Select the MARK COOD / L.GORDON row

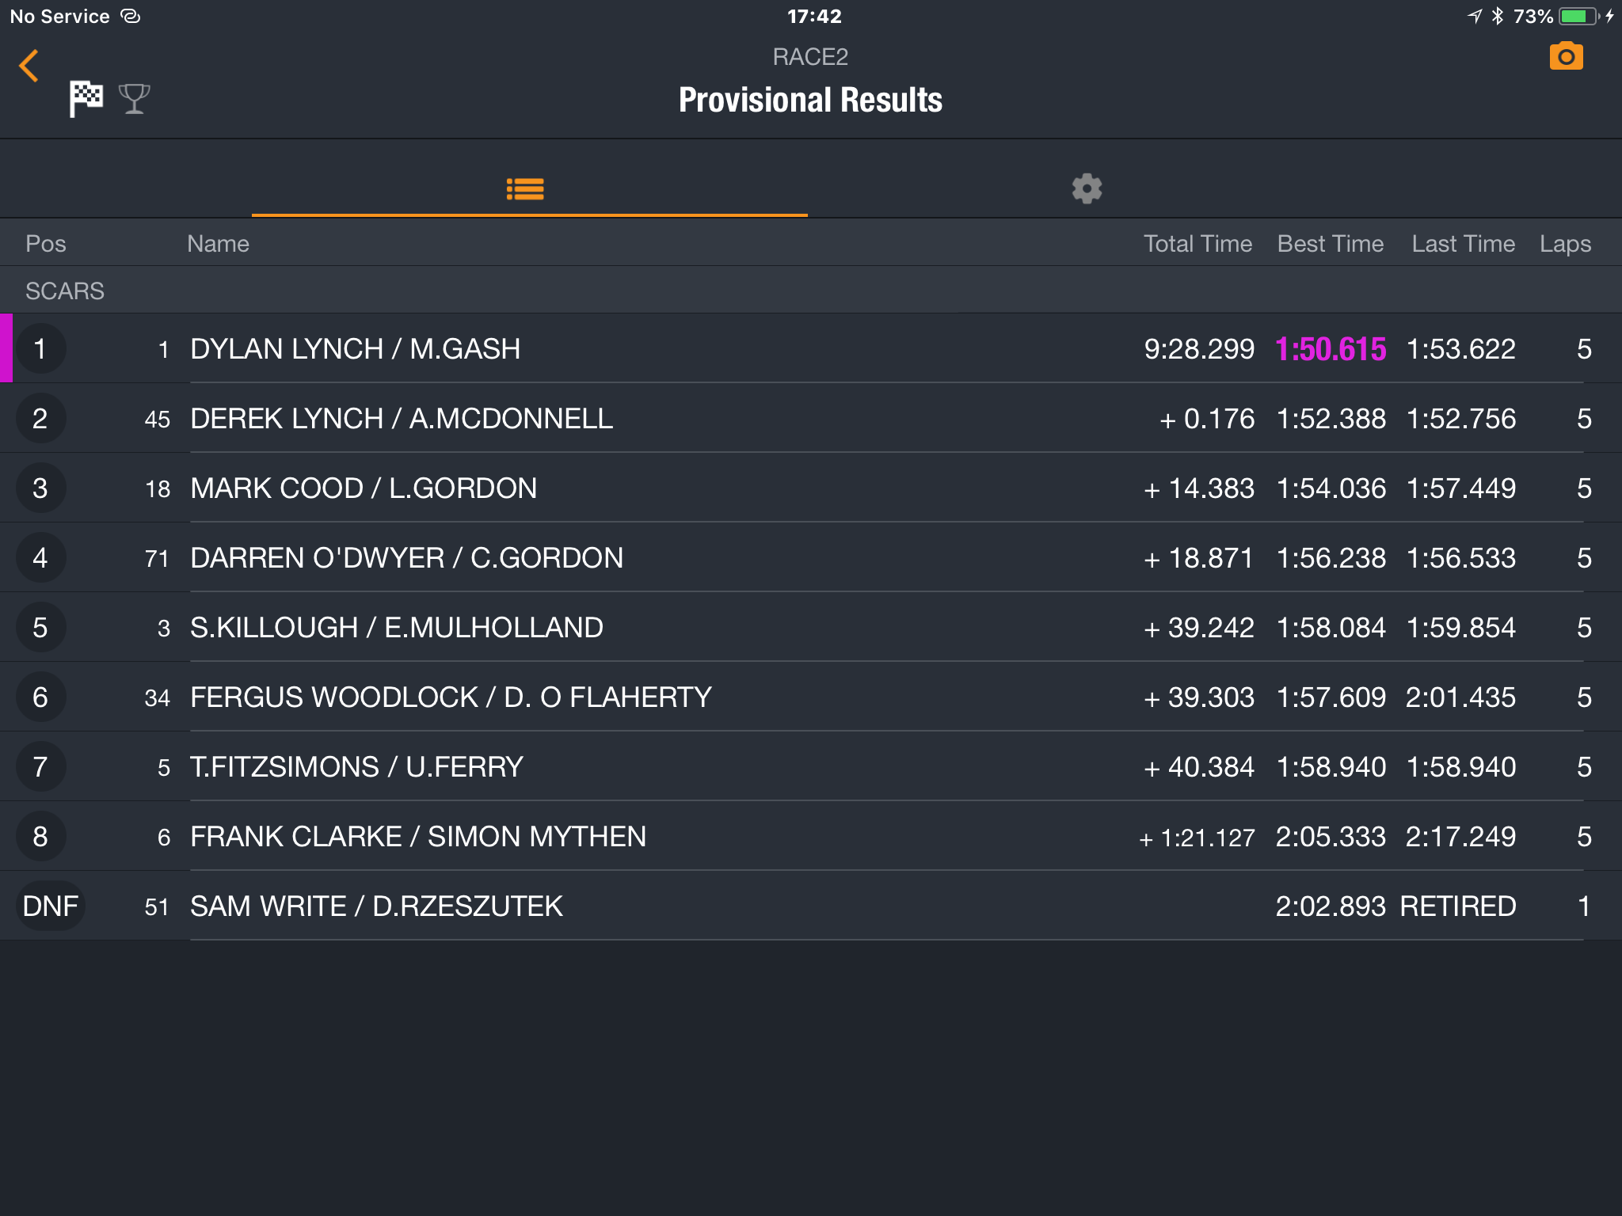811,488
